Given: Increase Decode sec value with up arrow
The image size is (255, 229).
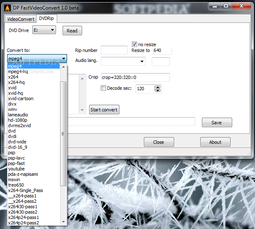Looking at the screenshot, I should (158, 87).
